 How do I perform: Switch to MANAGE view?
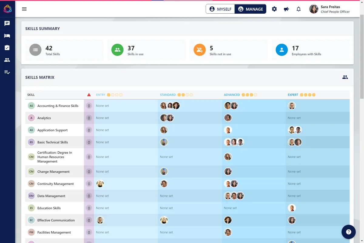pos(251,9)
